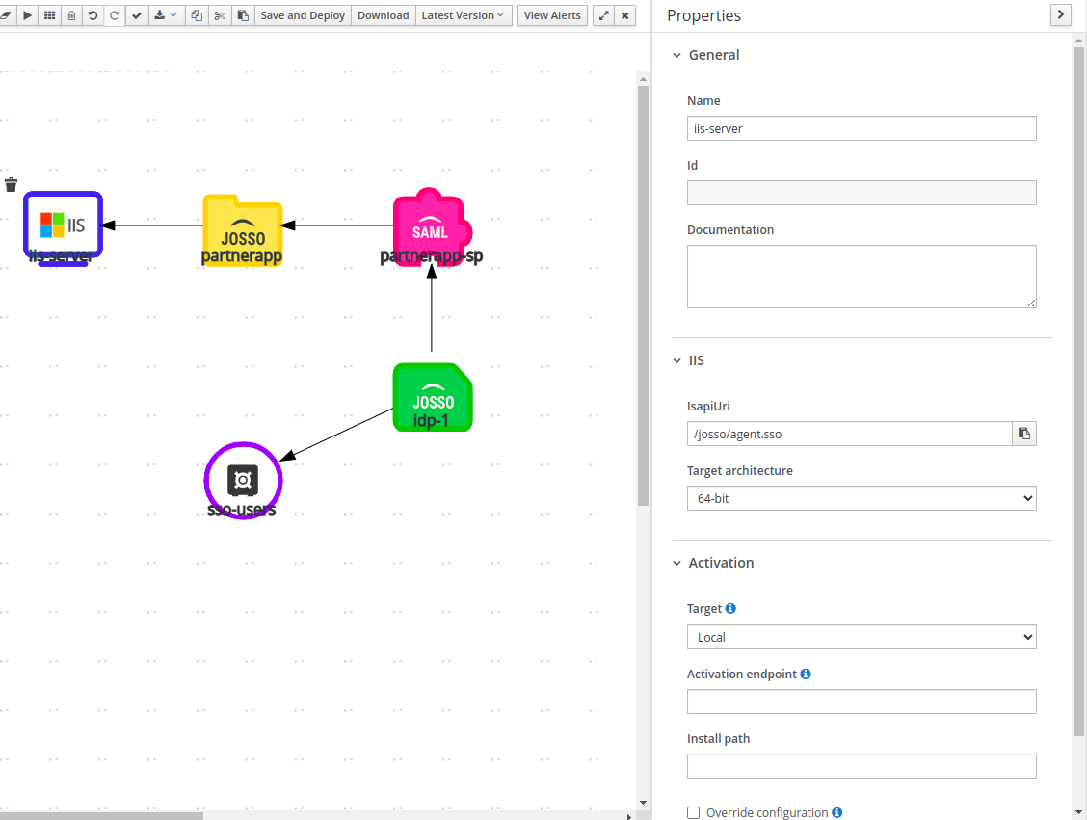Click the info icon next to Override configuration
This screenshot has width=1087, height=820.
coord(837,812)
